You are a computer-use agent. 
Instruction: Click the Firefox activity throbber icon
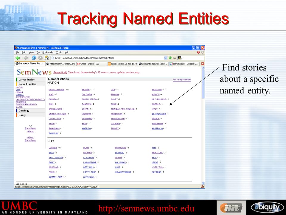[x=203, y=53]
